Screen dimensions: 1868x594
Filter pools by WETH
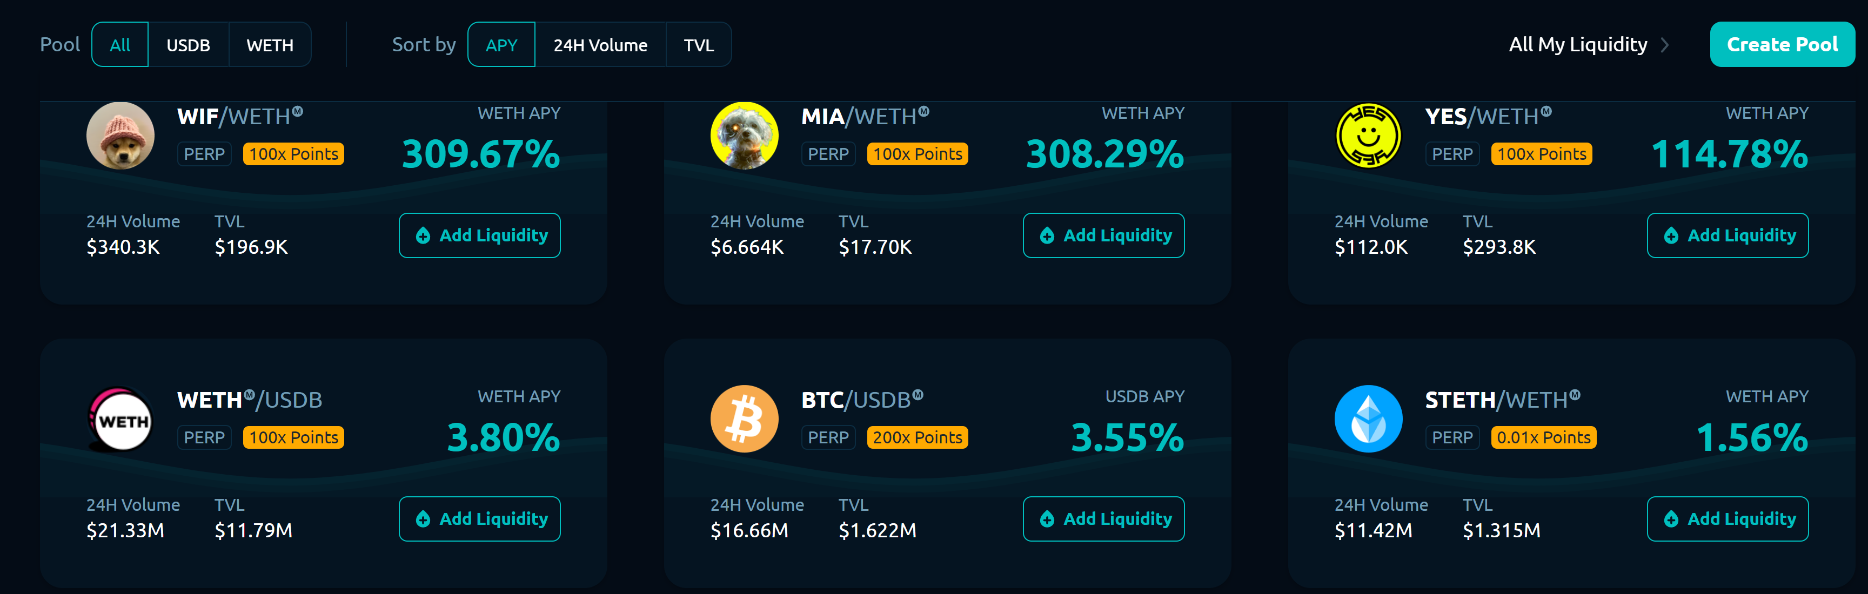coord(270,45)
